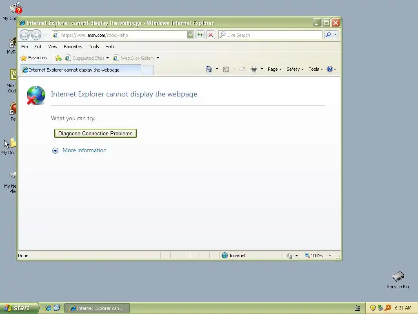The height and width of the screenshot is (314, 418).
Task: Click the Protected mode lock icon in status bar
Action: click(289, 256)
